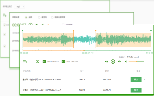Image resolution: width=154 pixels, height=96 pixels.
Task: Click the 文件名称 column header
Action: click(x=27, y=71)
